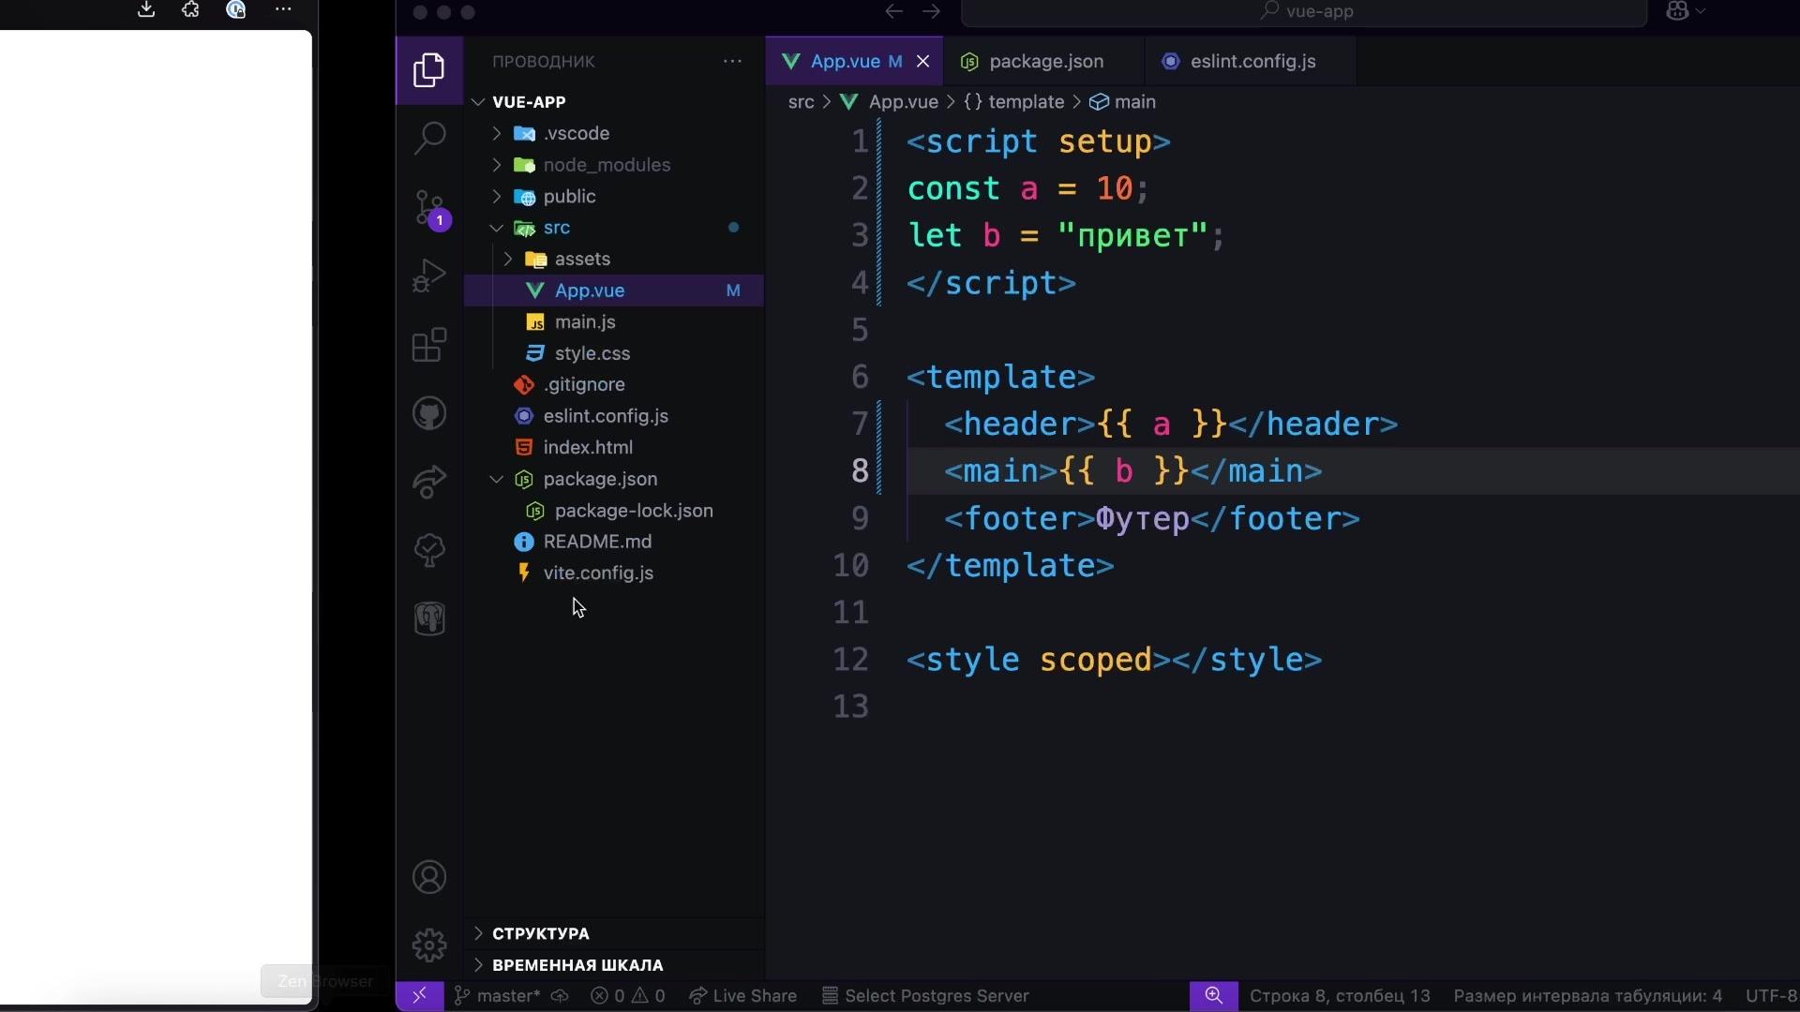Place cursor on the footer line text Футер
1800x1012 pixels.
pyautogui.click(x=1143, y=518)
